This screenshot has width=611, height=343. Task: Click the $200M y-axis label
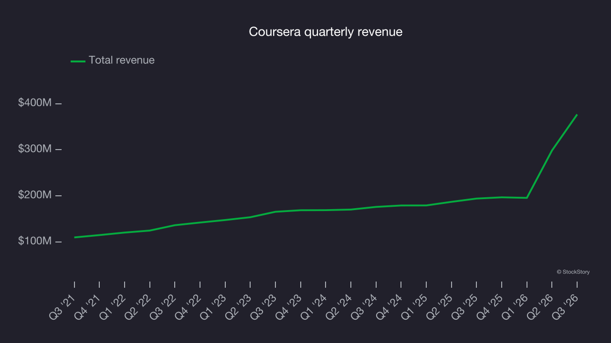(35, 195)
